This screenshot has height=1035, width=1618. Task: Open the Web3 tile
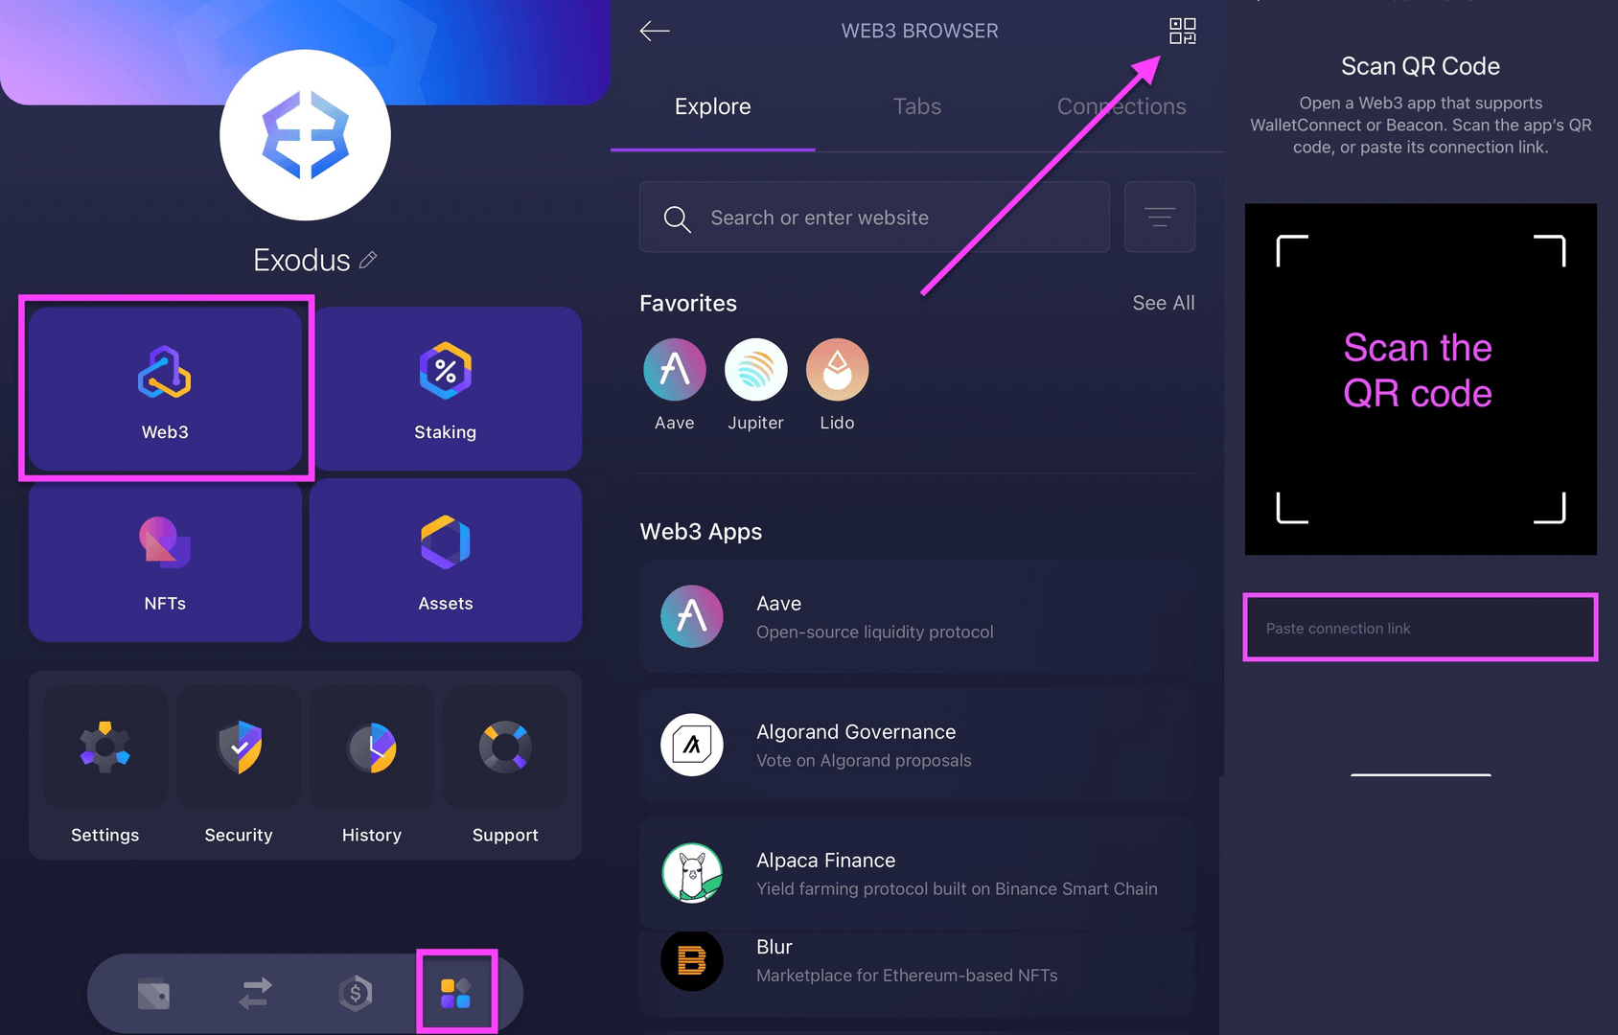coord(165,388)
